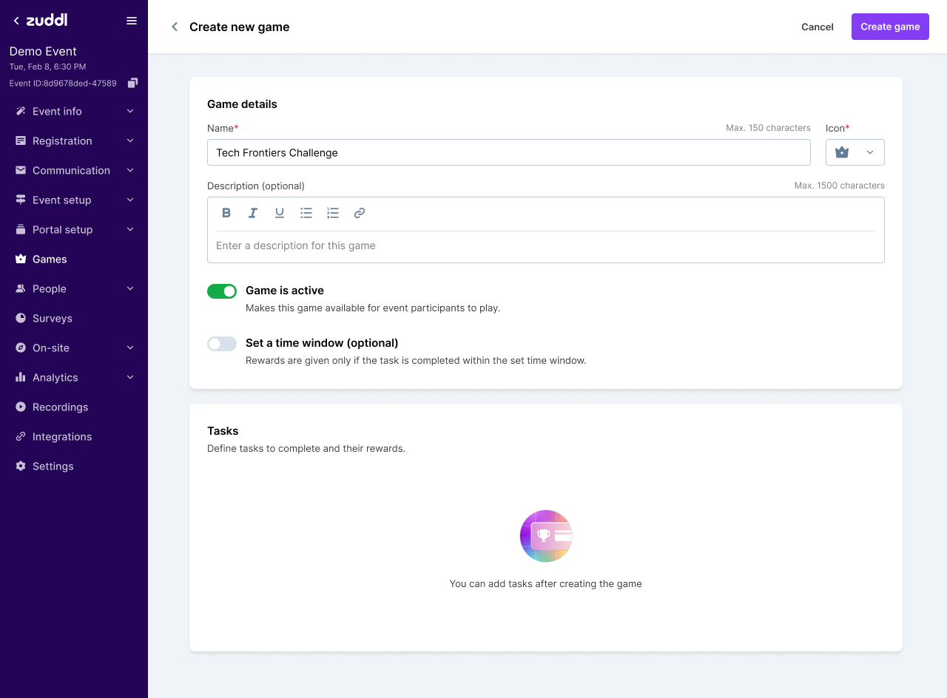Click the Settings gear icon
Viewport: 947px width, 698px height.
(x=21, y=466)
